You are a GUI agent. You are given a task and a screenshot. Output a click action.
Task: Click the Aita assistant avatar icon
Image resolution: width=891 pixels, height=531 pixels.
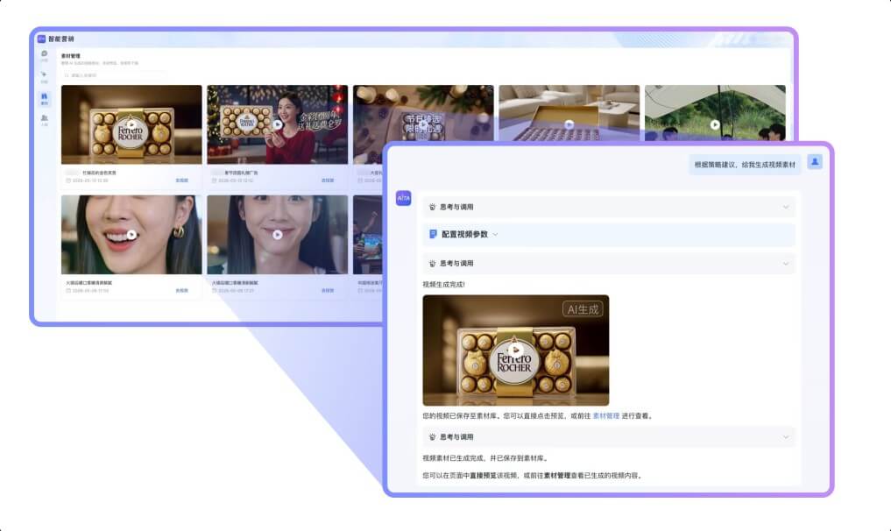tap(404, 198)
